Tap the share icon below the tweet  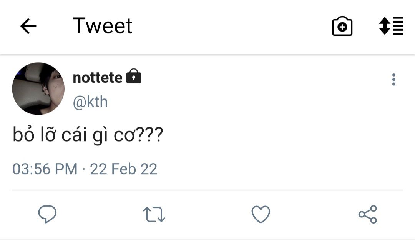368,214
